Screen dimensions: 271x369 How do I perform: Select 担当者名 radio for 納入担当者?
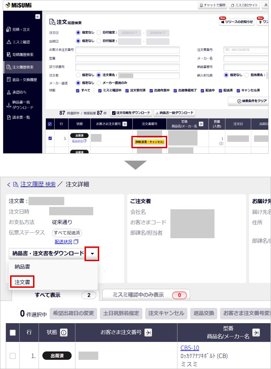pyautogui.click(x=247, y=75)
